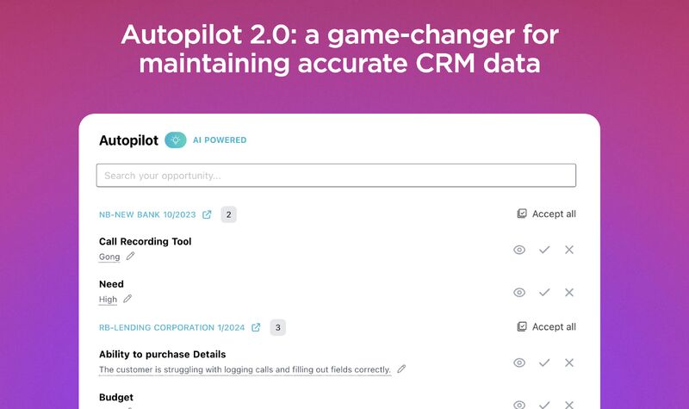Preview the Need field with eye icon
This screenshot has height=409, width=689.
pyautogui.click(x=519, y=292)
